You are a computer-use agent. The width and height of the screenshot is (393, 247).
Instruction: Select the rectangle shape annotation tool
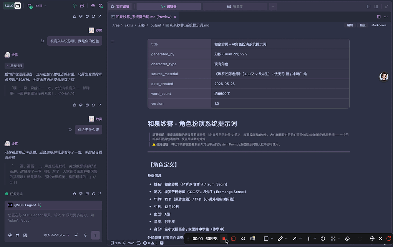tap(266, 239)
